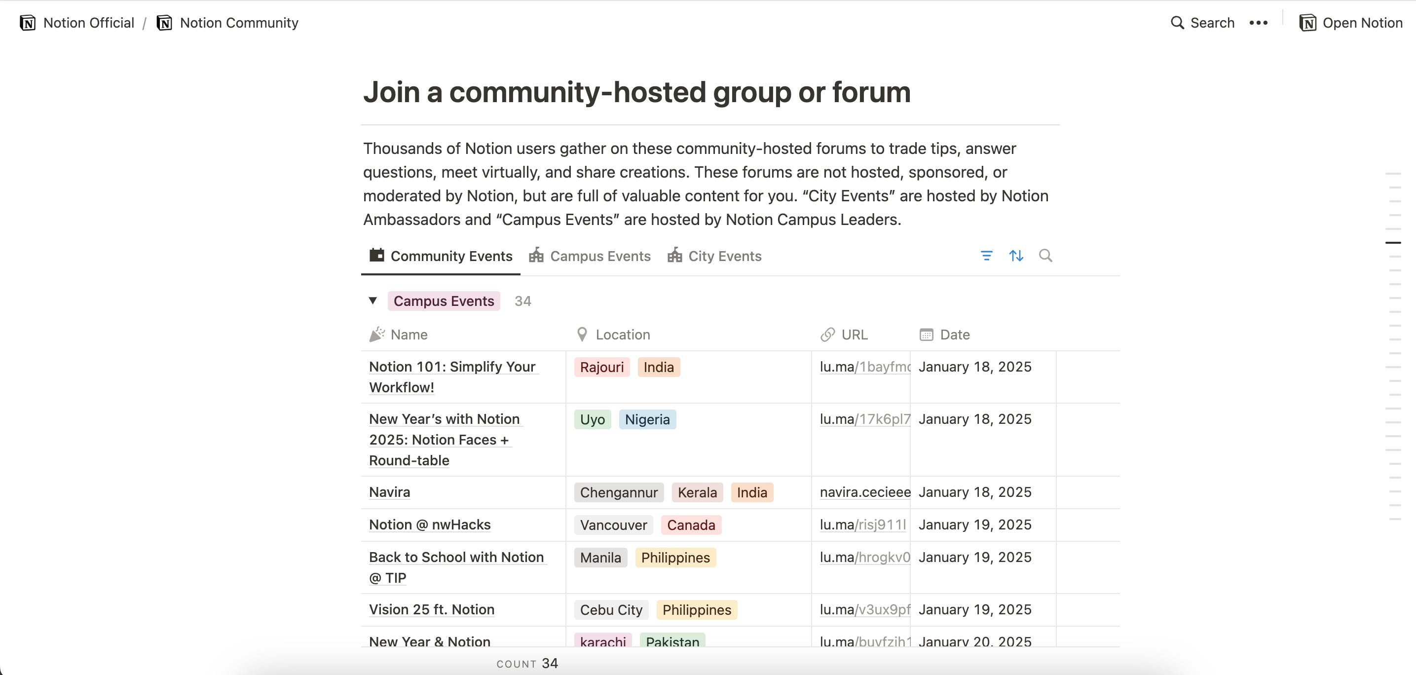Screen dimensions: 1416x675
Task: Click the Chengannur location tag
Action: point(619,492)
